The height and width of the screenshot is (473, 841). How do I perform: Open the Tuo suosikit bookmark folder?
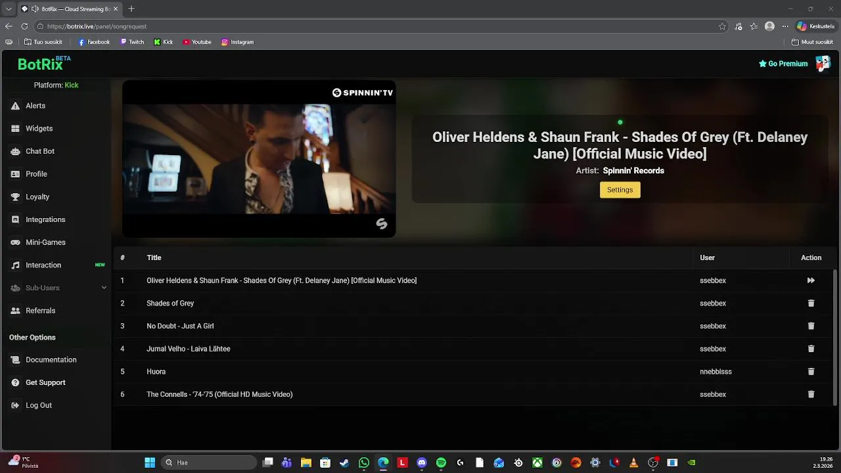(43, 42)
